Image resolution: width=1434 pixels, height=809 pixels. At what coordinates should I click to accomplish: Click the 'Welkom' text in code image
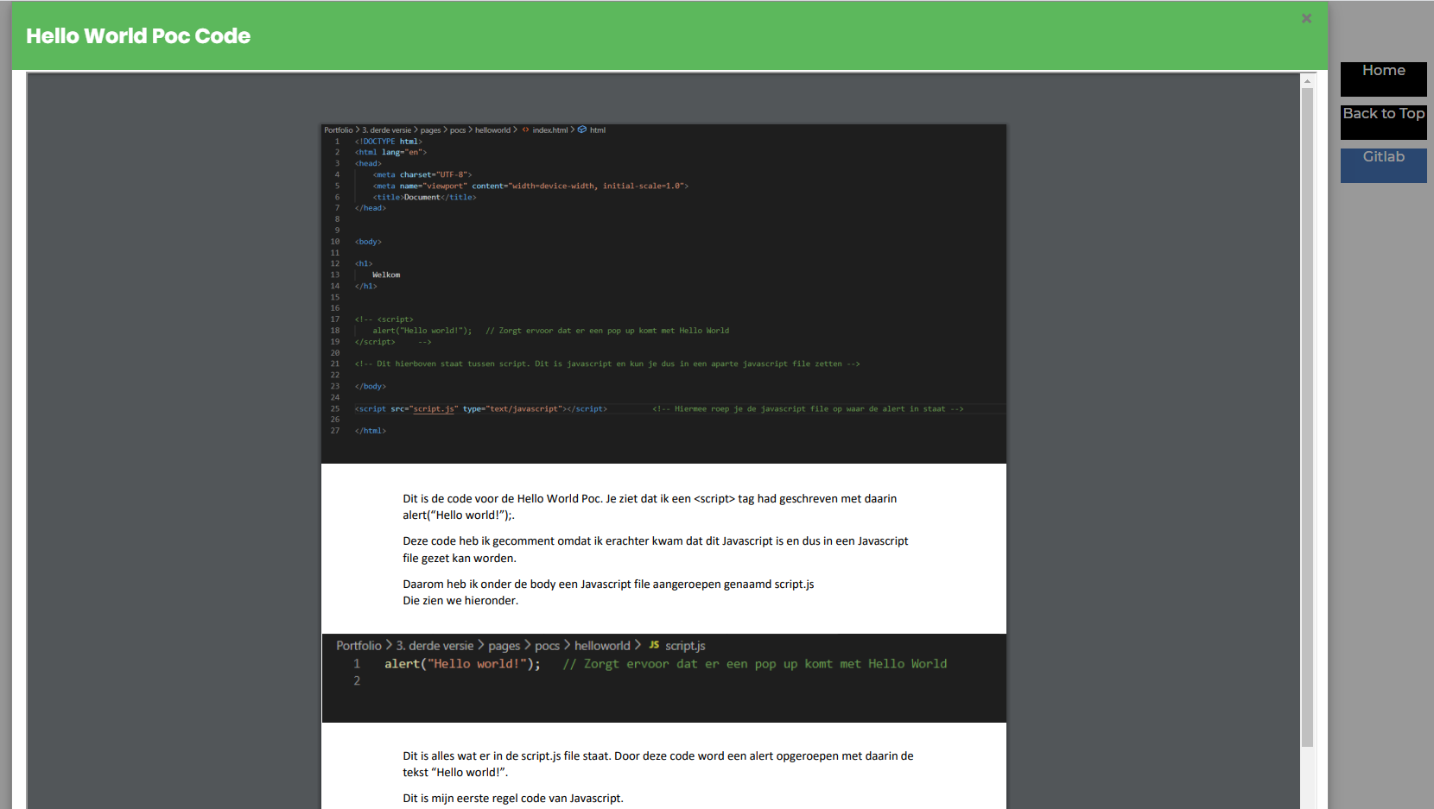tap(386, 275)
